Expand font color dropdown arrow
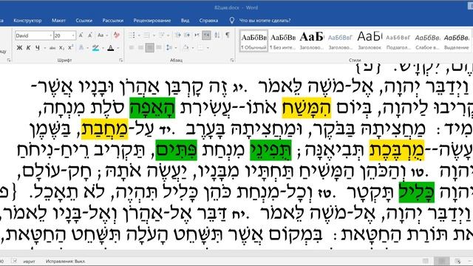The width and height of the screenshot is (473, 266). point(118,47)
